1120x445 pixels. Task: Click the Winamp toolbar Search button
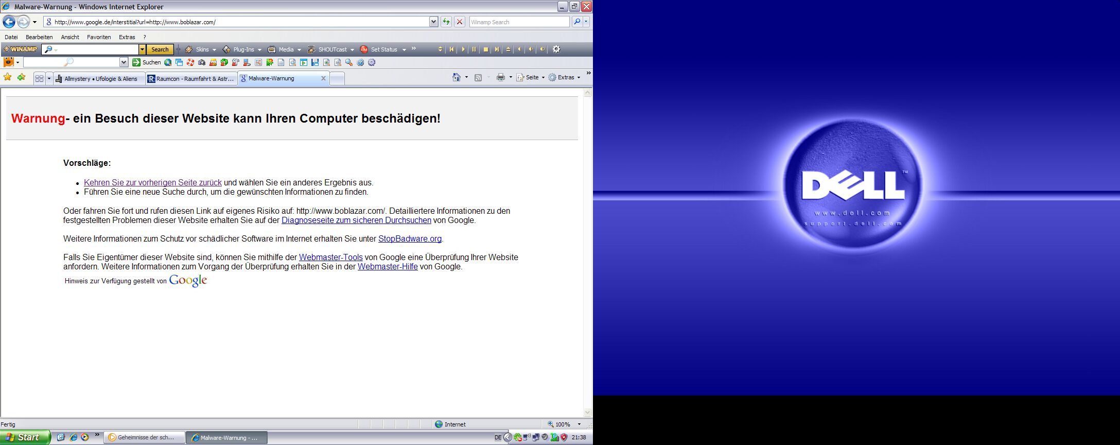pyautogui.click(x=160, y=49)
